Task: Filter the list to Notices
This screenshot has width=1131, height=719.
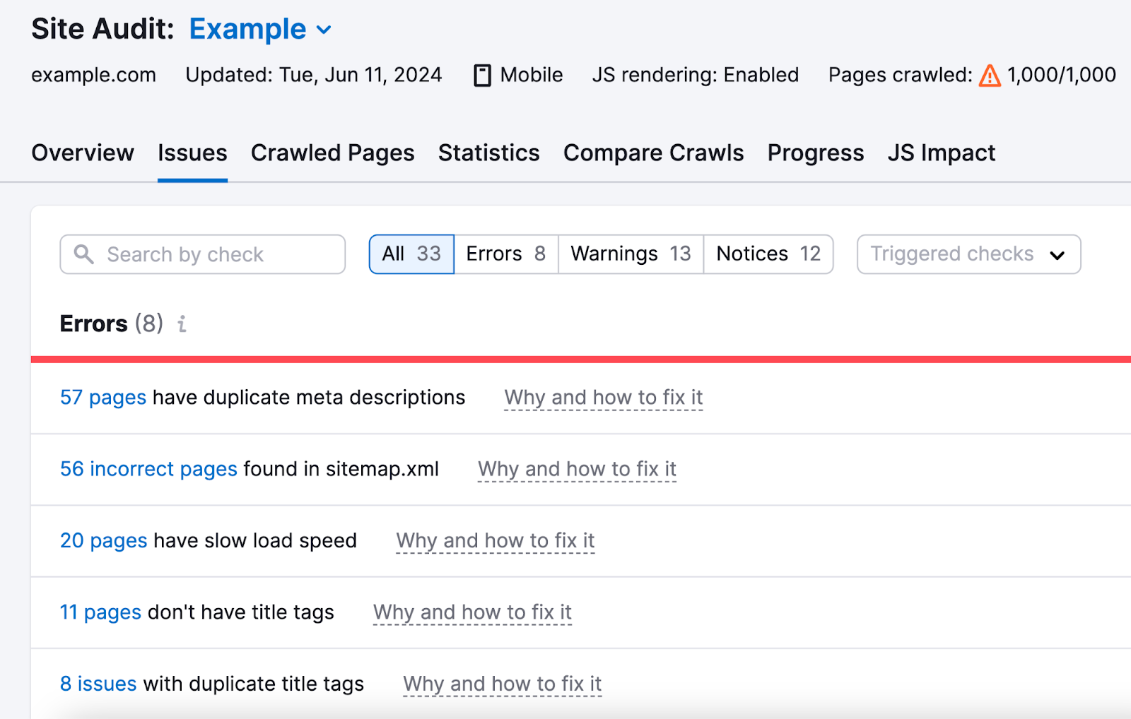Action: click(768, 254)
